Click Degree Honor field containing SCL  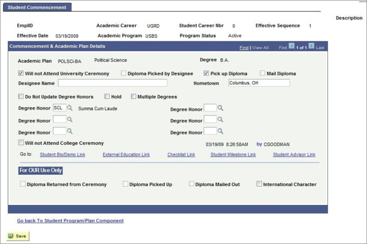click(60, 108)
